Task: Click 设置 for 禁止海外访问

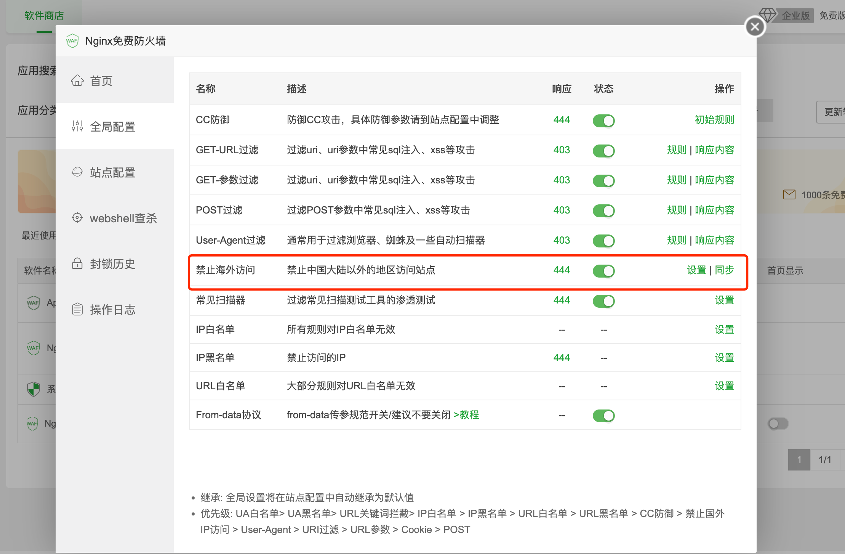Action: (696, 270)
